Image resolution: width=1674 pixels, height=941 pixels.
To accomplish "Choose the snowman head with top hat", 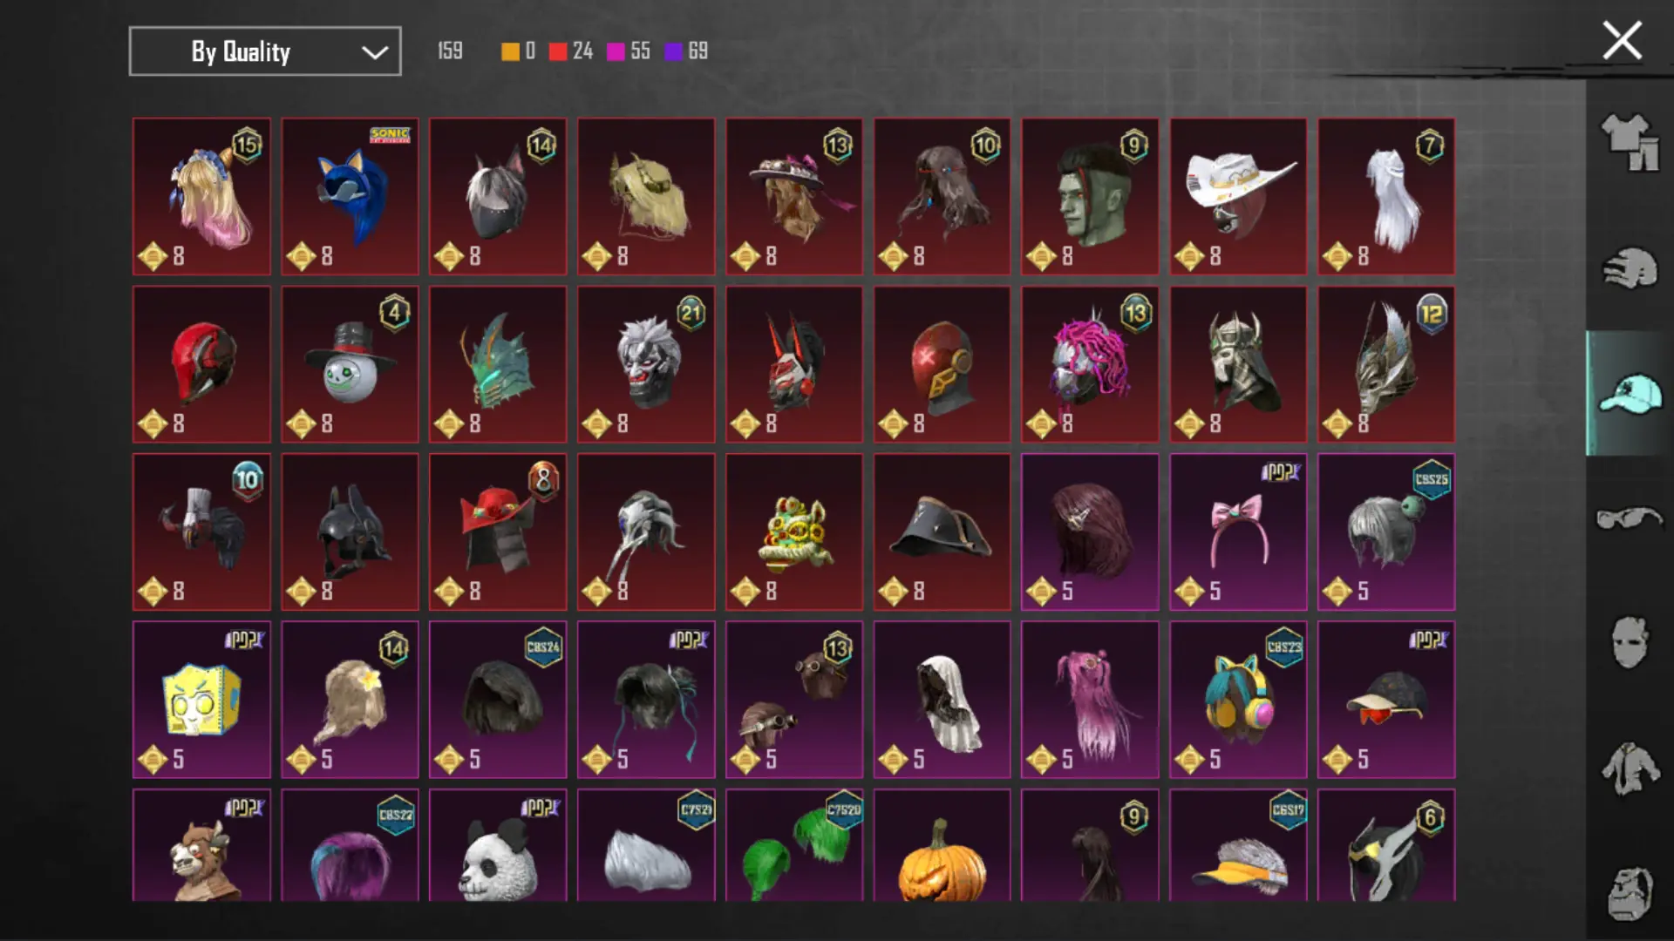I will click(350, 364).
